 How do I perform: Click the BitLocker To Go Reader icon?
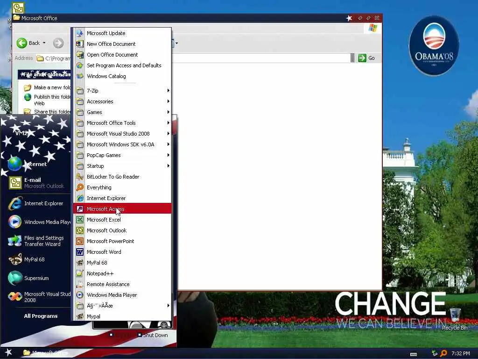(x=80, y=177)
